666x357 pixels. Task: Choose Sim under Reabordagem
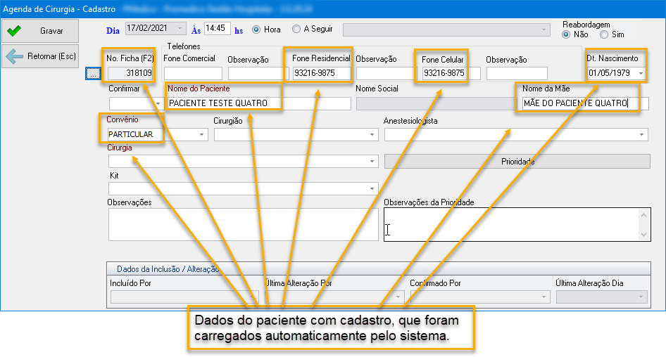604,34
